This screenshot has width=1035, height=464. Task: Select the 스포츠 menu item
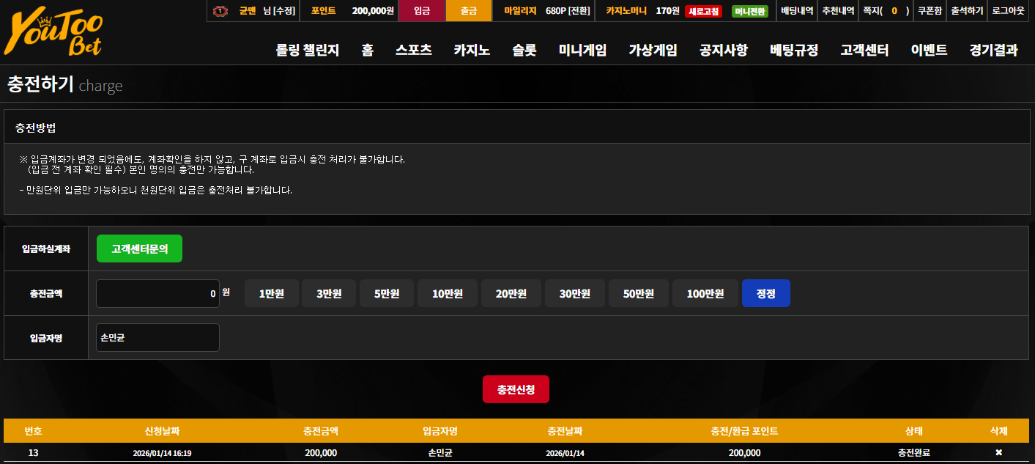point(414,50)
